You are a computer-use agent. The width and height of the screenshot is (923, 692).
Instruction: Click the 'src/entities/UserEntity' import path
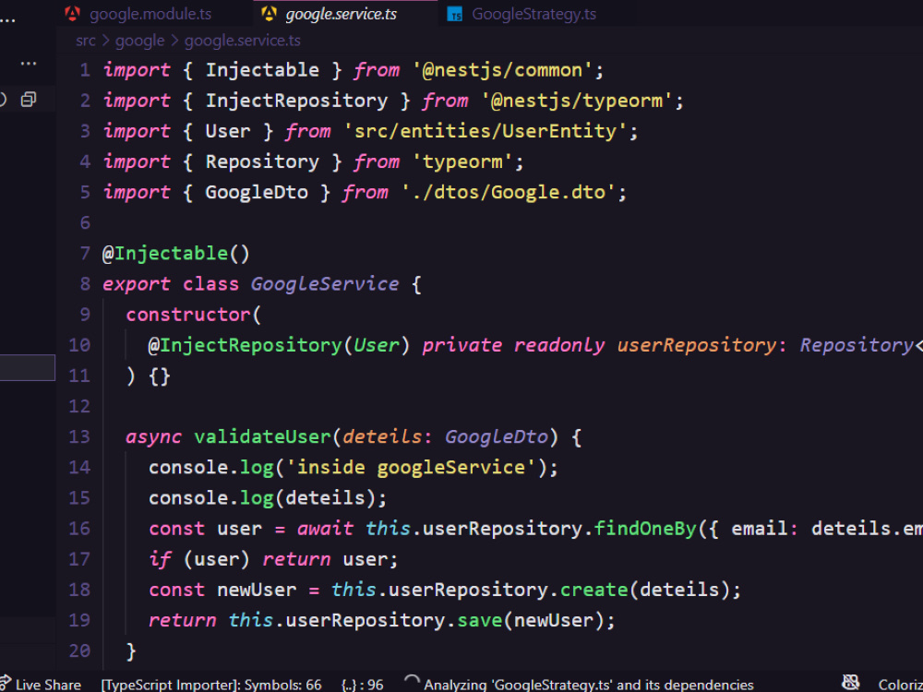[x=485, y=131]
